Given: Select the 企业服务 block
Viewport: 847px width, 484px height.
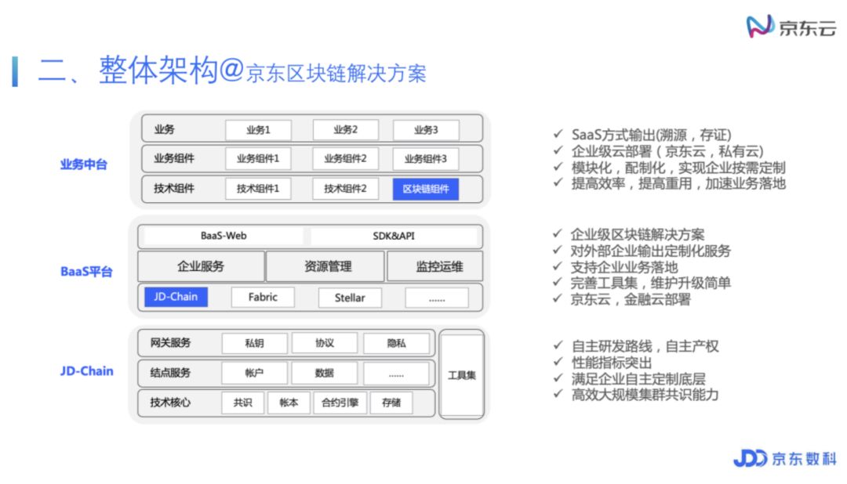Looking at the screenshot, I should (x=201, y=266).
